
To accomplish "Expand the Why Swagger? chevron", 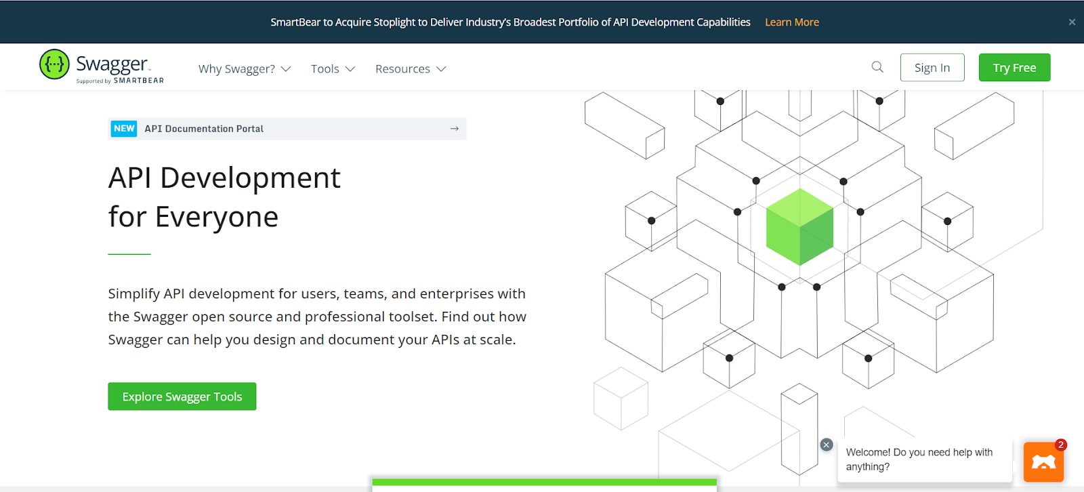I will tap(286, 69).
